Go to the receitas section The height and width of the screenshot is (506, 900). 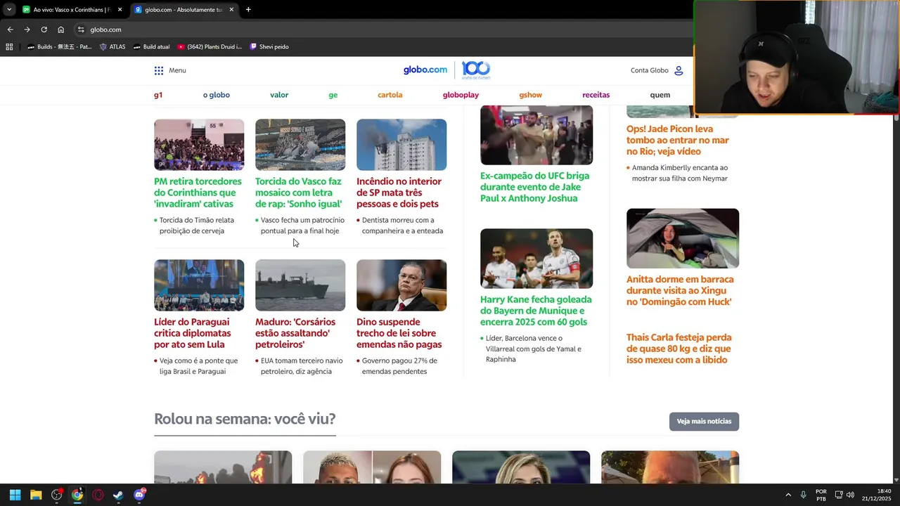click(x=596, y=95)
